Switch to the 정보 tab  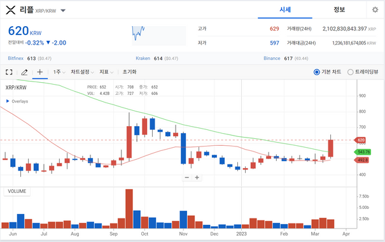click(x=339, y=10)
